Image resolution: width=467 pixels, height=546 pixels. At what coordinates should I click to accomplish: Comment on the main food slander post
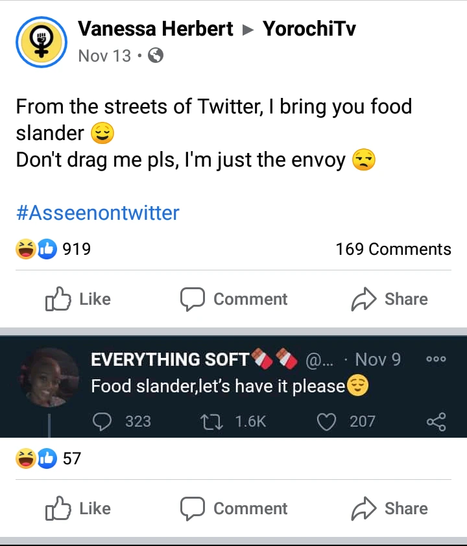233,299
